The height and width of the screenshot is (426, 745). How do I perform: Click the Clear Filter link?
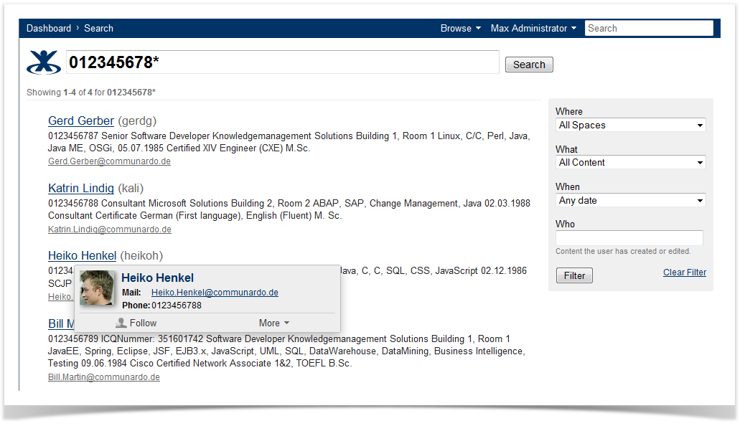click(x=684, y=273)
